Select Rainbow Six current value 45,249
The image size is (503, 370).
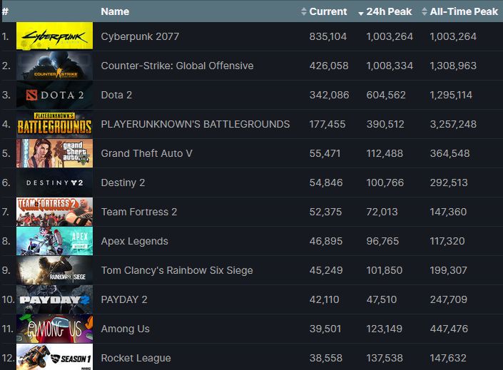pyautogui.click(x=326, y=270)
